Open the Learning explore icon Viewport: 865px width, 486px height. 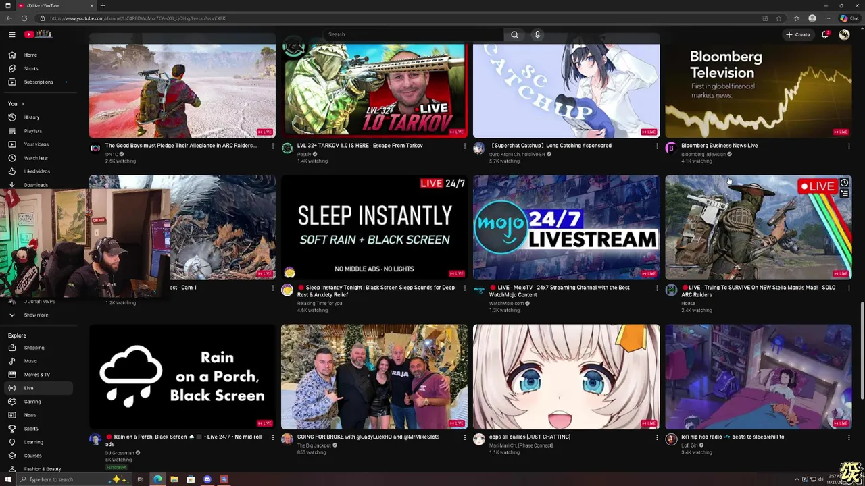[x=11, y=442]
